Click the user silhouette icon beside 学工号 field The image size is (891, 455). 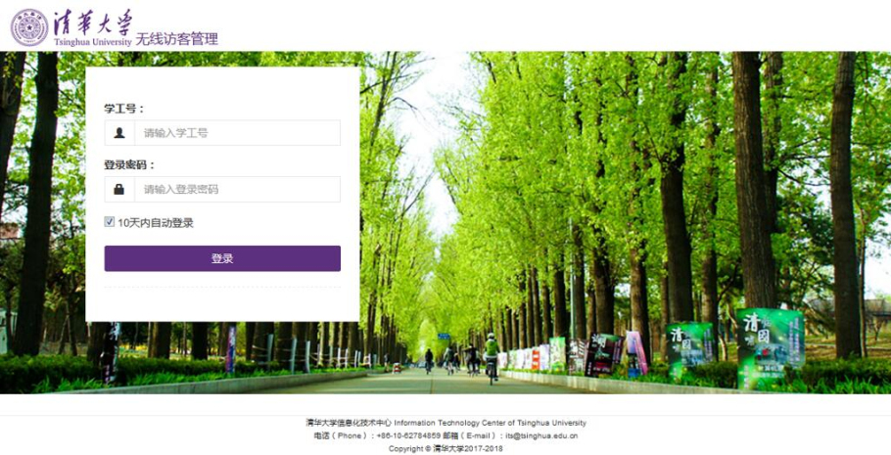tap(119, 133)
